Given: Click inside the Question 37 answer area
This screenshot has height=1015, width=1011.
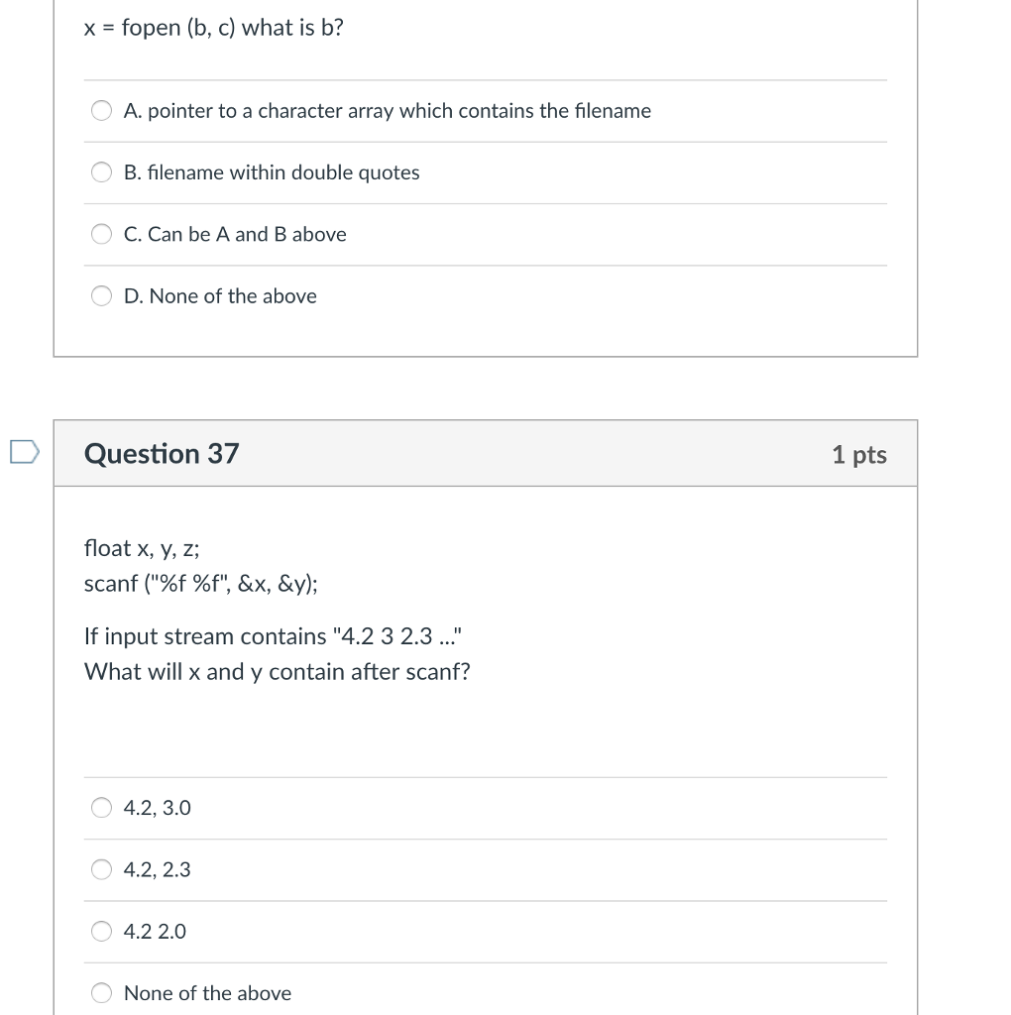Looking at the screenshot, I should pos(486,724).
